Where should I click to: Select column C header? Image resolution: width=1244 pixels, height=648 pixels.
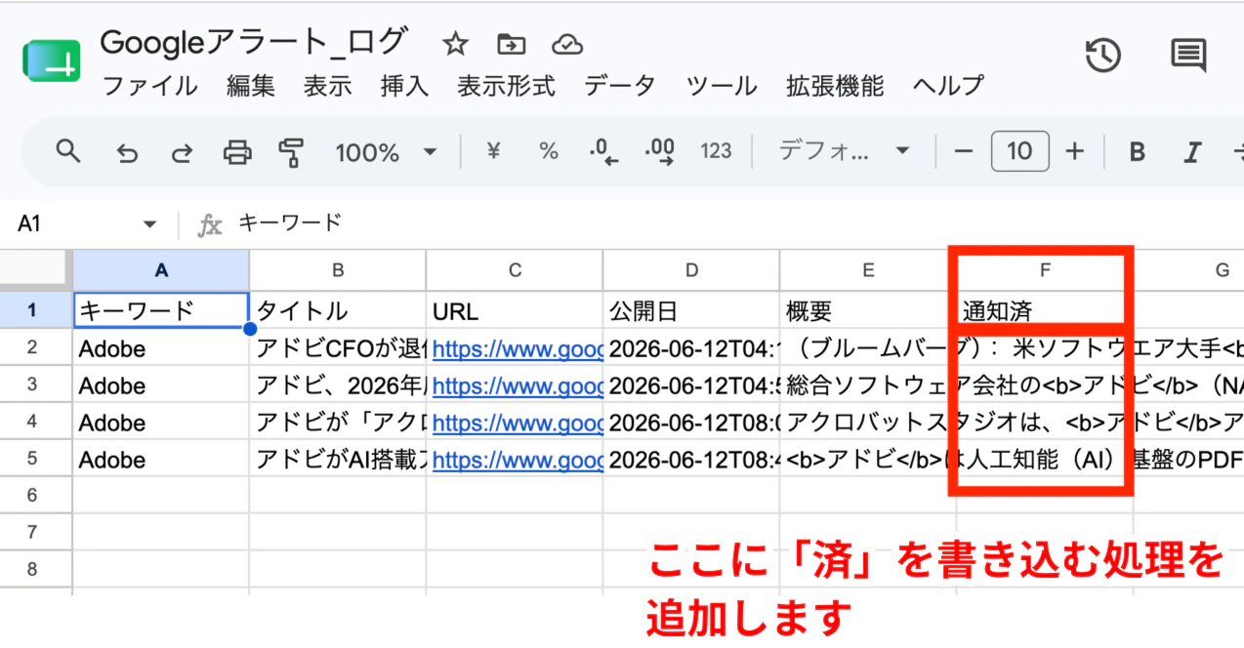[x=515, y=270]
